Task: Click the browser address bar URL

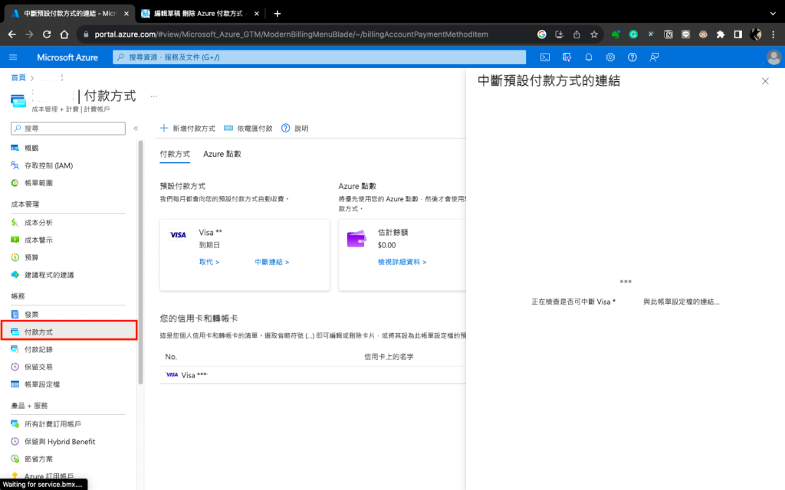Action: click(x=291, y=34)
